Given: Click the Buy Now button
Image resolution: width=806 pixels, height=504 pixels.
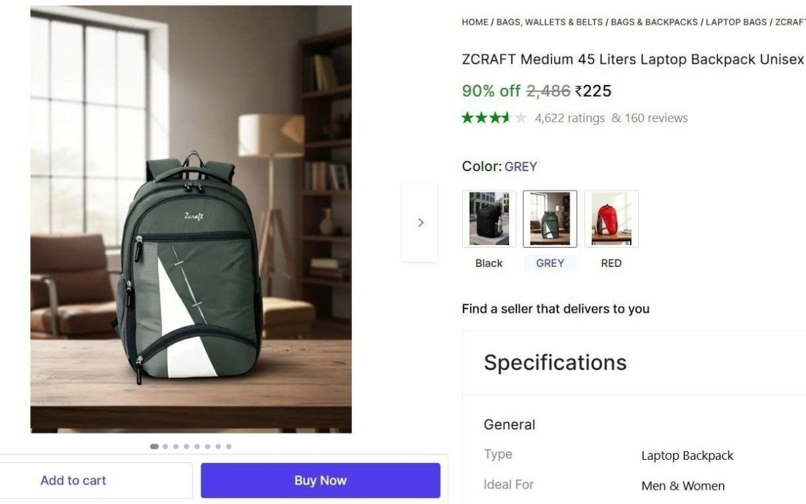Looking at the screenshot, I should click(x=320, y=480).
